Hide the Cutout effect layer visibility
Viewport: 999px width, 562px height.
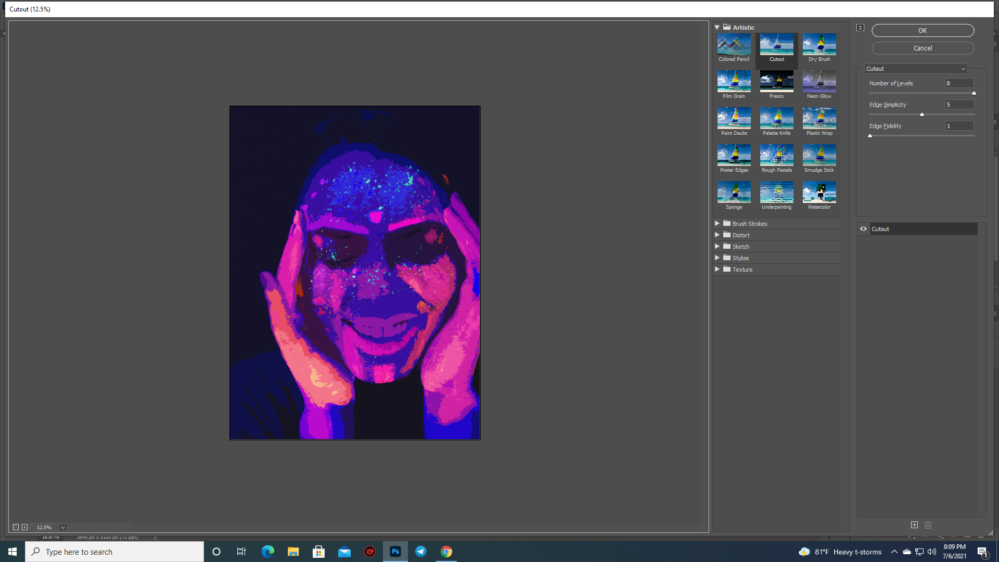pos(863,228)
